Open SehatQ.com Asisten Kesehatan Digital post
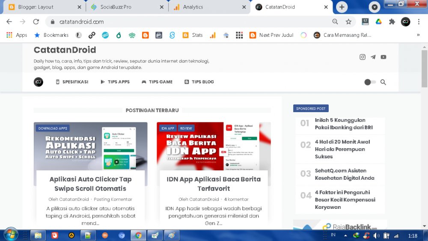 (x=345, y=174)
